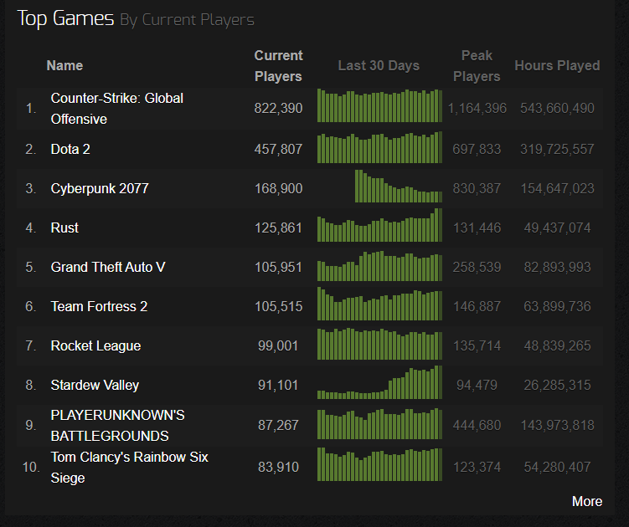Open the Rocket League game page
The width and height of the screenshot is (629, 527).
(95, 345)
